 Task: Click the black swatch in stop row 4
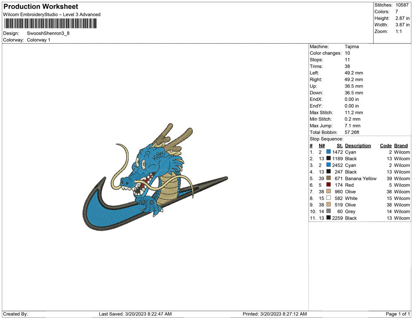click(x=328, y=172)
